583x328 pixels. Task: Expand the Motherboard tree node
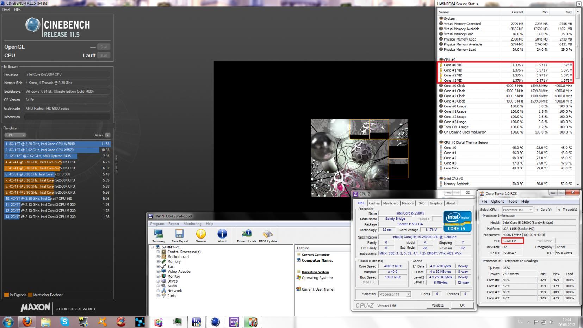(158, 257)
